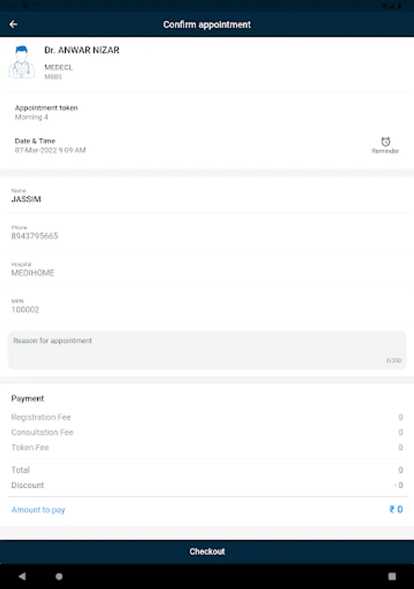This screenshot has height=589, width=414.
Task: Click the Amount to pay link
Action: [x=38, y=510]
